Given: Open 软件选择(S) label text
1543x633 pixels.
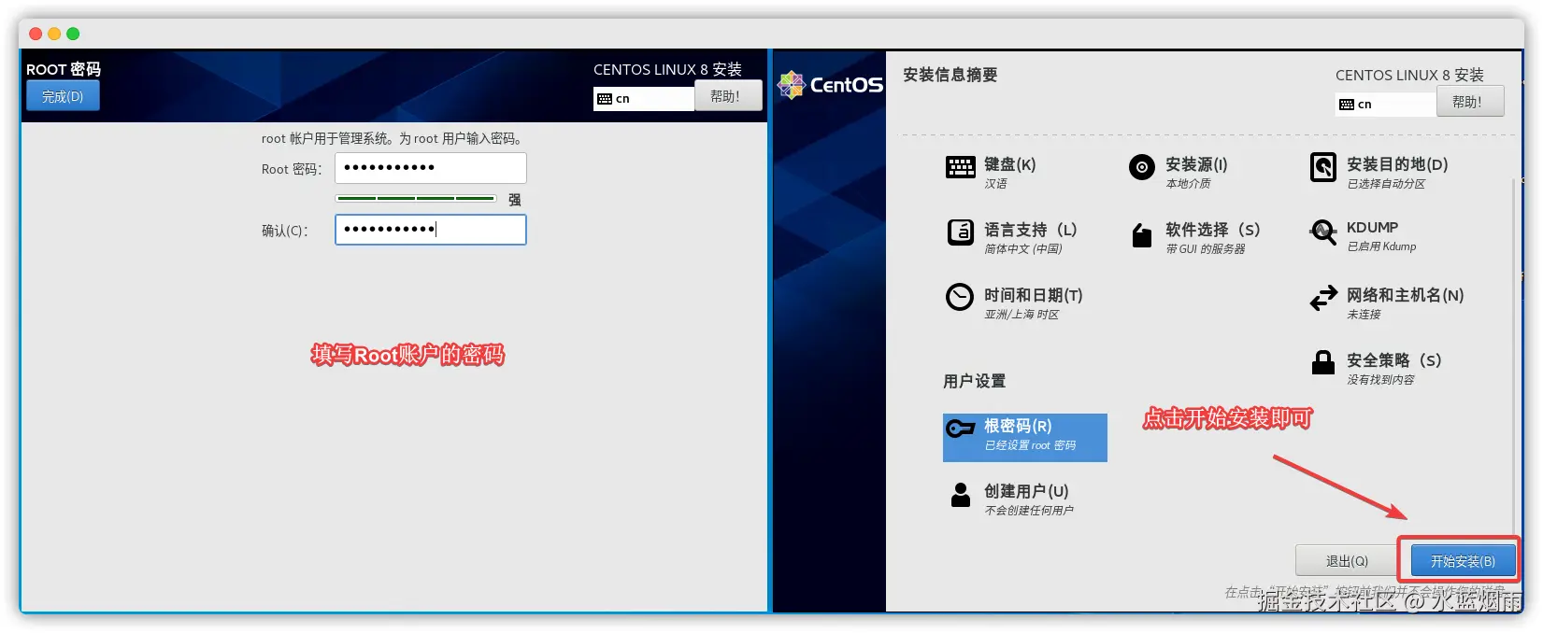Looking at the screenshot, I should (1212, 230).
